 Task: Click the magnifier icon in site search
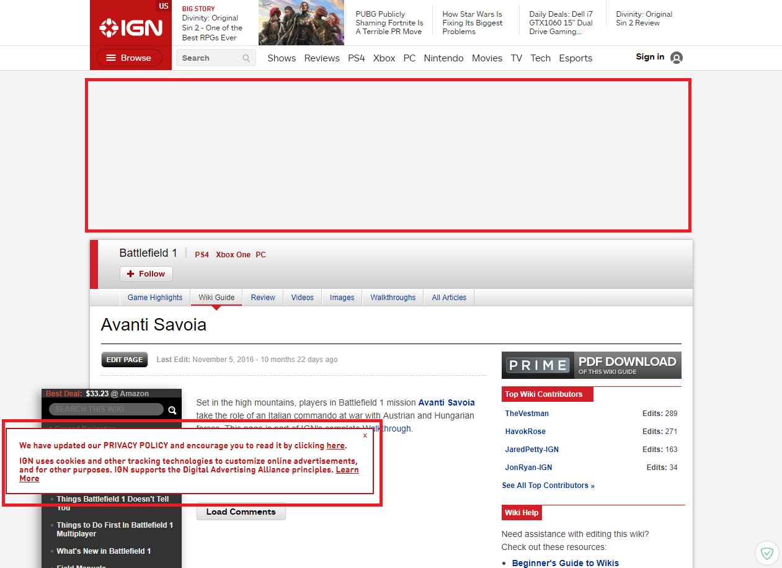pyautogui.click(x=247, y=58)
